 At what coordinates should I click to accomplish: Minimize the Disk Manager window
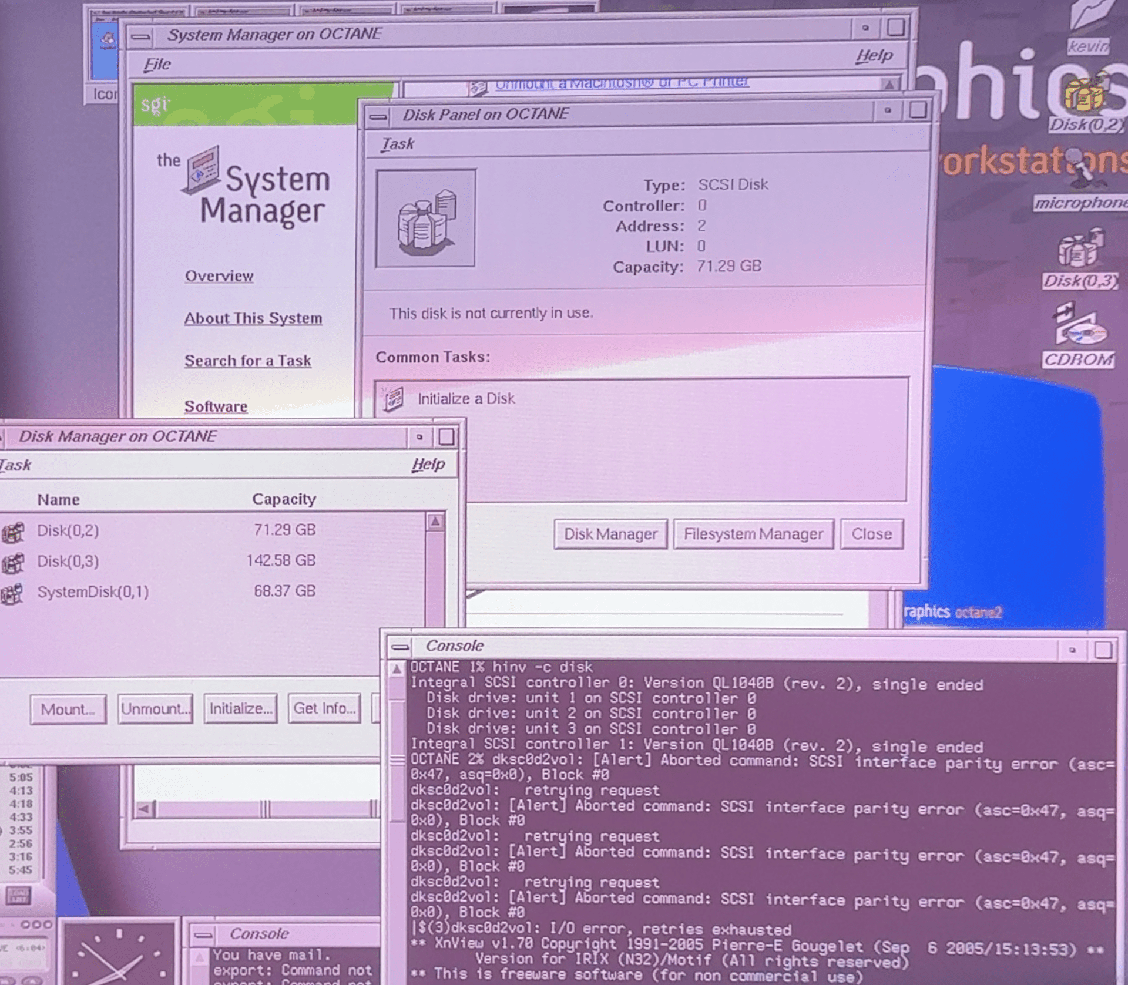pos(419,437)
